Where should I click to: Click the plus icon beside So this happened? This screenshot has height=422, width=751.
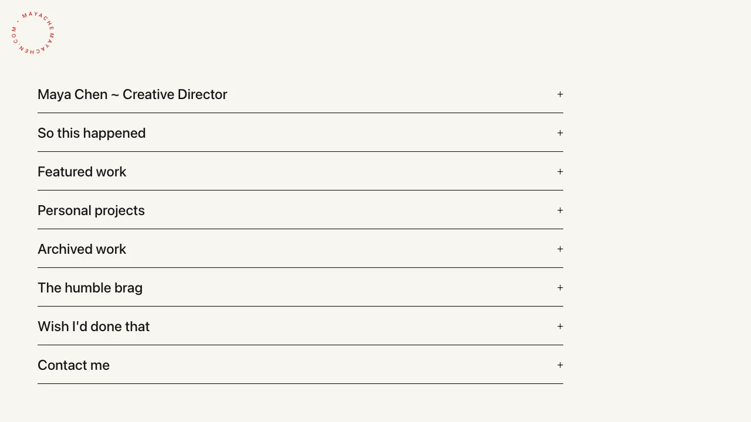[x=560, y=133]
